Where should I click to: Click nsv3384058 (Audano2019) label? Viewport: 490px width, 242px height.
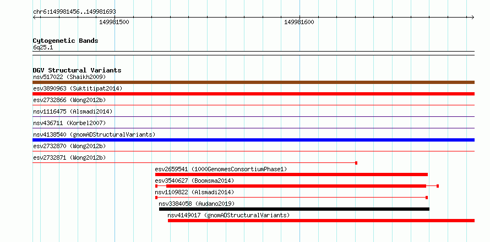197,204
